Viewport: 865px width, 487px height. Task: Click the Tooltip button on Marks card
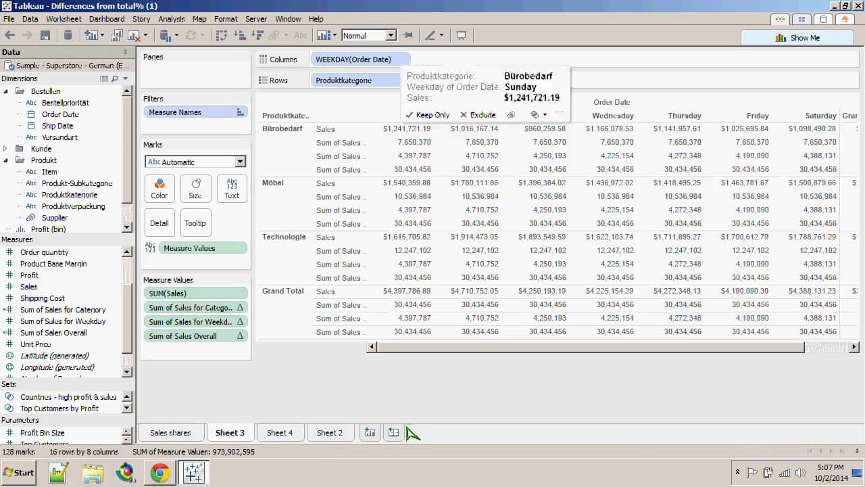(195, 223)
